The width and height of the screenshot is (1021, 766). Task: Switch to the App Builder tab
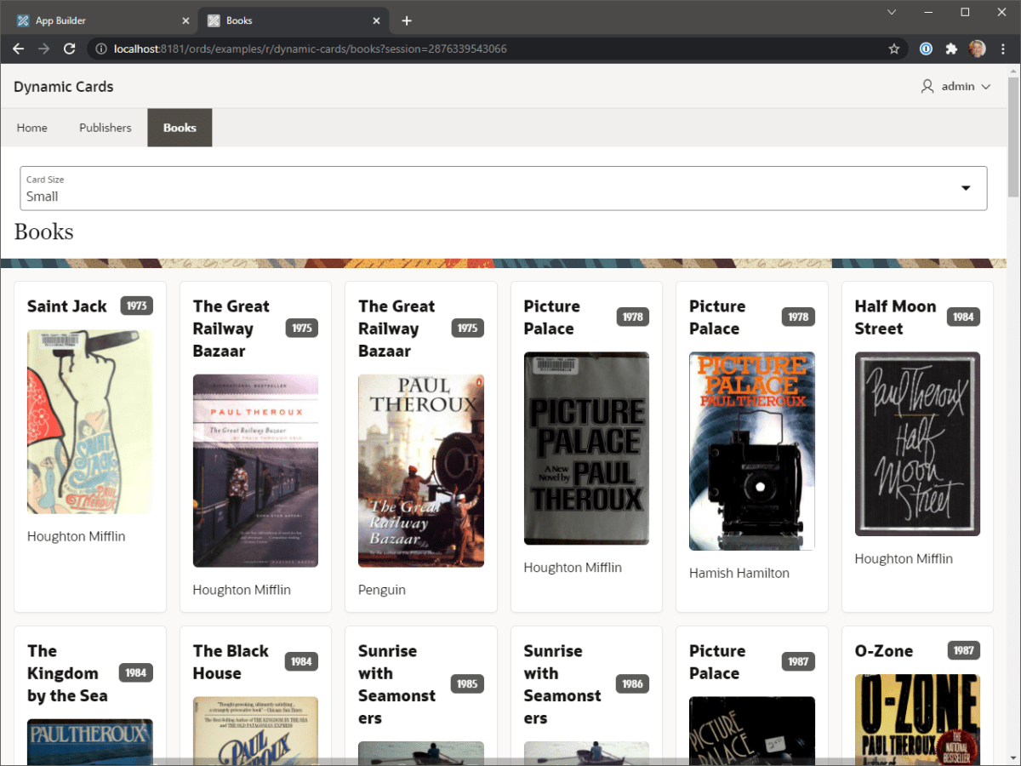tap(102, 20)
